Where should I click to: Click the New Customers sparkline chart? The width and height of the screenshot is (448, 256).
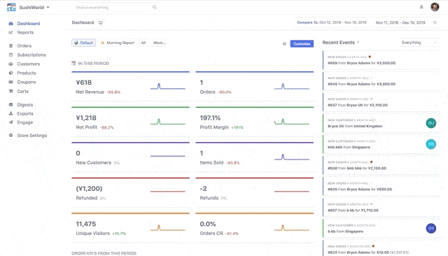click(168, 156)
